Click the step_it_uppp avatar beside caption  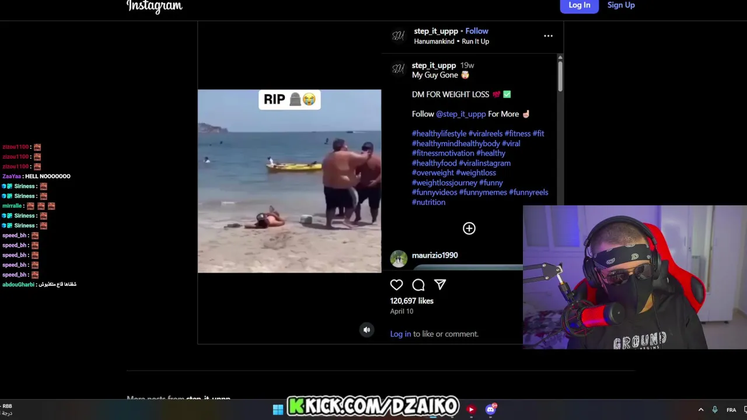click(x=399, y=69)
